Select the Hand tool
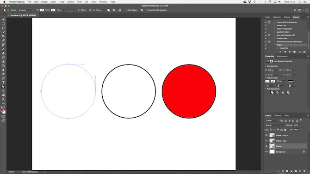Image resolution: width=310 pixels, height=174 pixels. (3, 95)
